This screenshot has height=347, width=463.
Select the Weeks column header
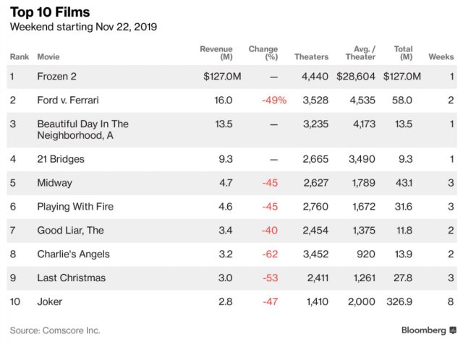(x=441, y=56)
